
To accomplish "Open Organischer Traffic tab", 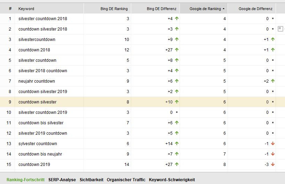I will click(126, 179).
